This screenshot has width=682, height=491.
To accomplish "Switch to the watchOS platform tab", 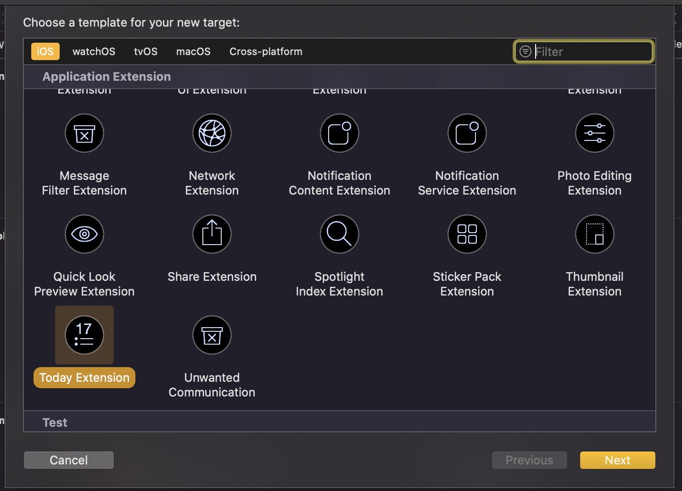I will (x=94, y=51).
